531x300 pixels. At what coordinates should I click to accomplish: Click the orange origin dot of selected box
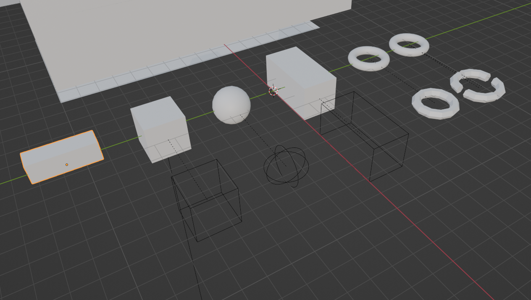[x=67, y=165]
